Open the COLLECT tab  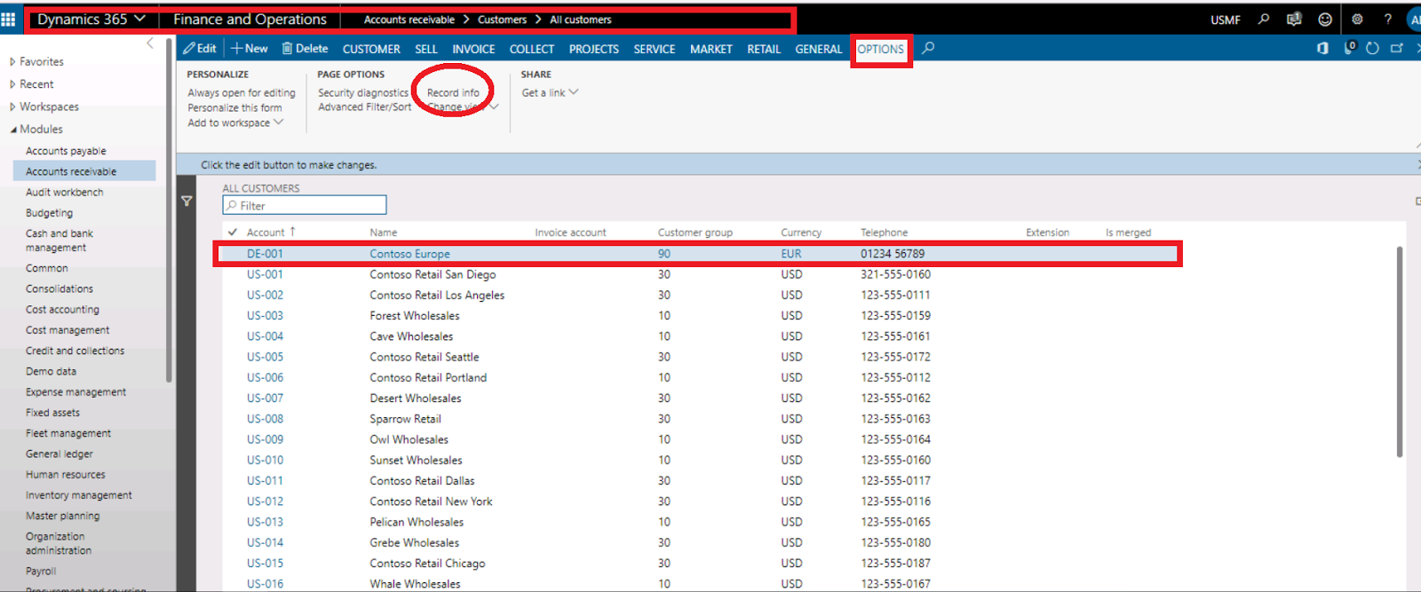[531, 49]
